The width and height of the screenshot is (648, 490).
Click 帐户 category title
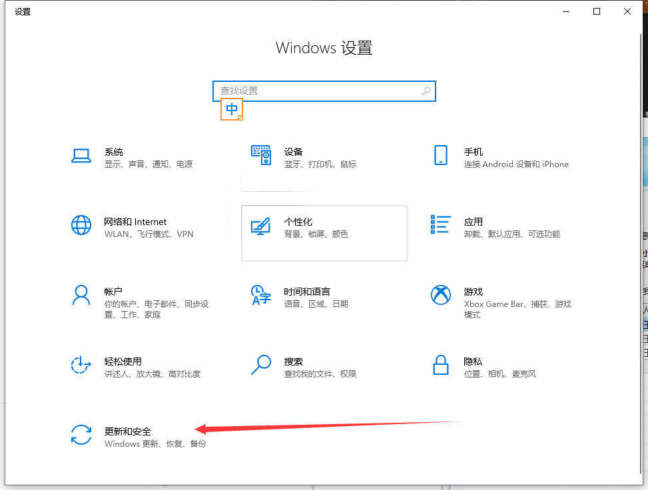(x=113, y=292)
